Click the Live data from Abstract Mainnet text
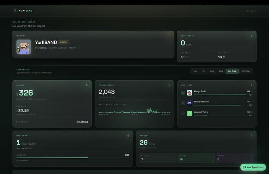Image resolution: width=269 pixels, height=174 pixels. 28,26
